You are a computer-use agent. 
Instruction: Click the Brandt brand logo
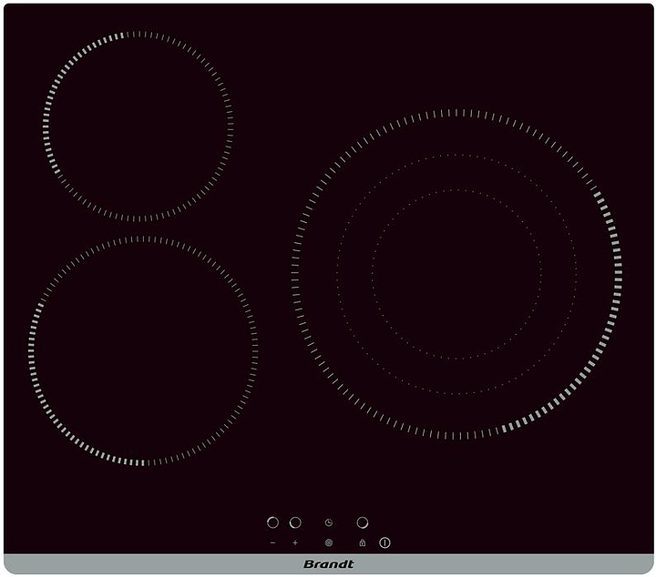[328, 564]
